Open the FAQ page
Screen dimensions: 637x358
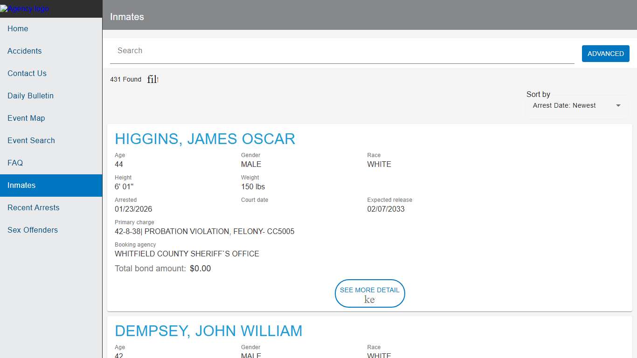coord(15,163)
